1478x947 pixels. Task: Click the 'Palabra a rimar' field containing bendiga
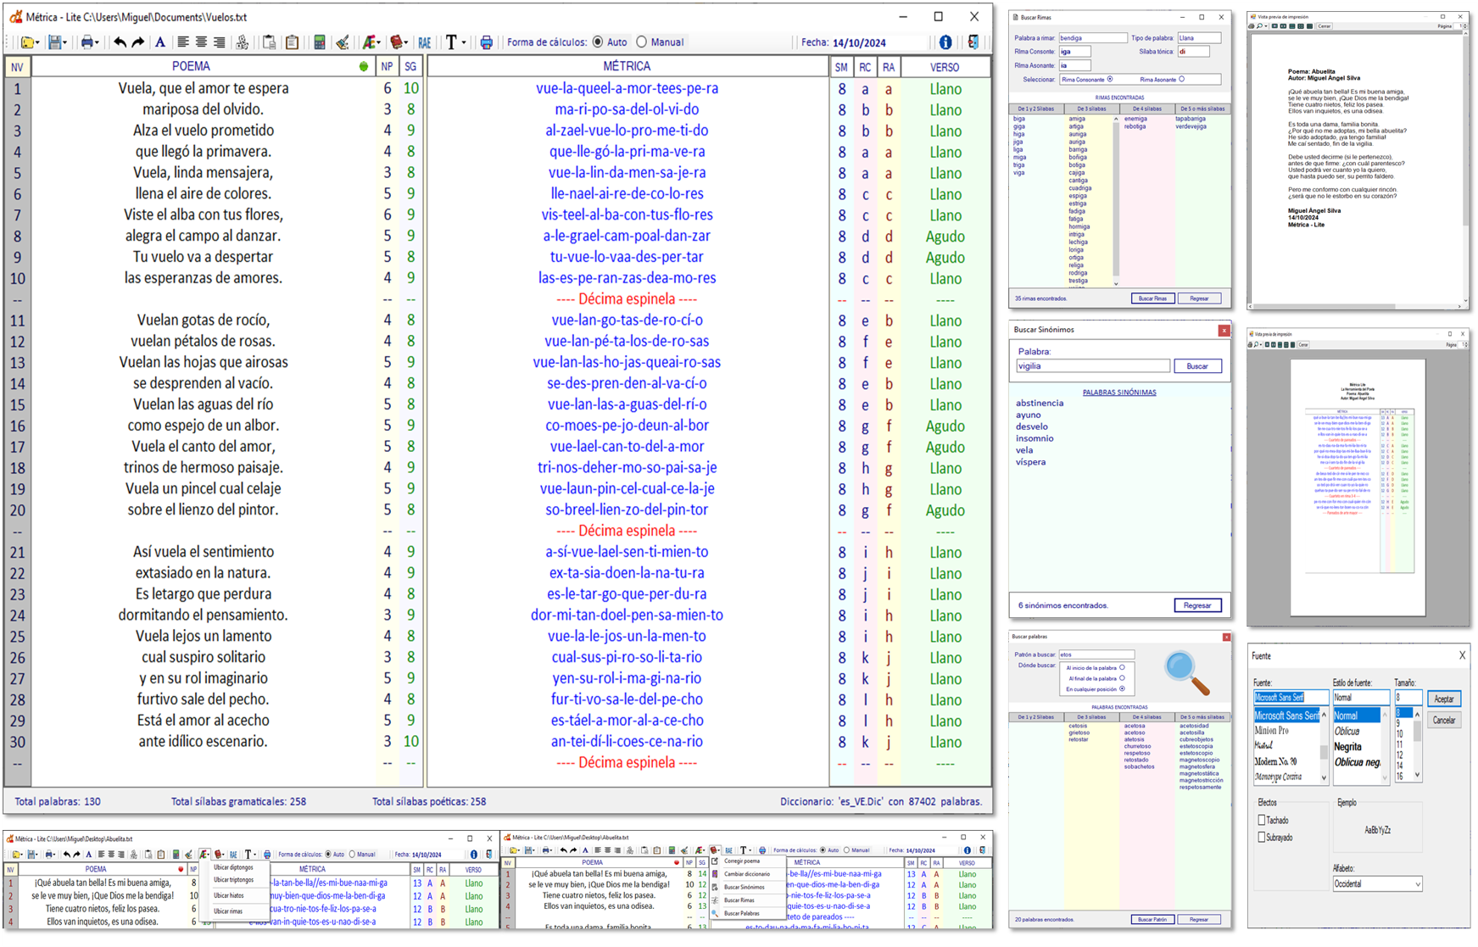(1092, 38)
